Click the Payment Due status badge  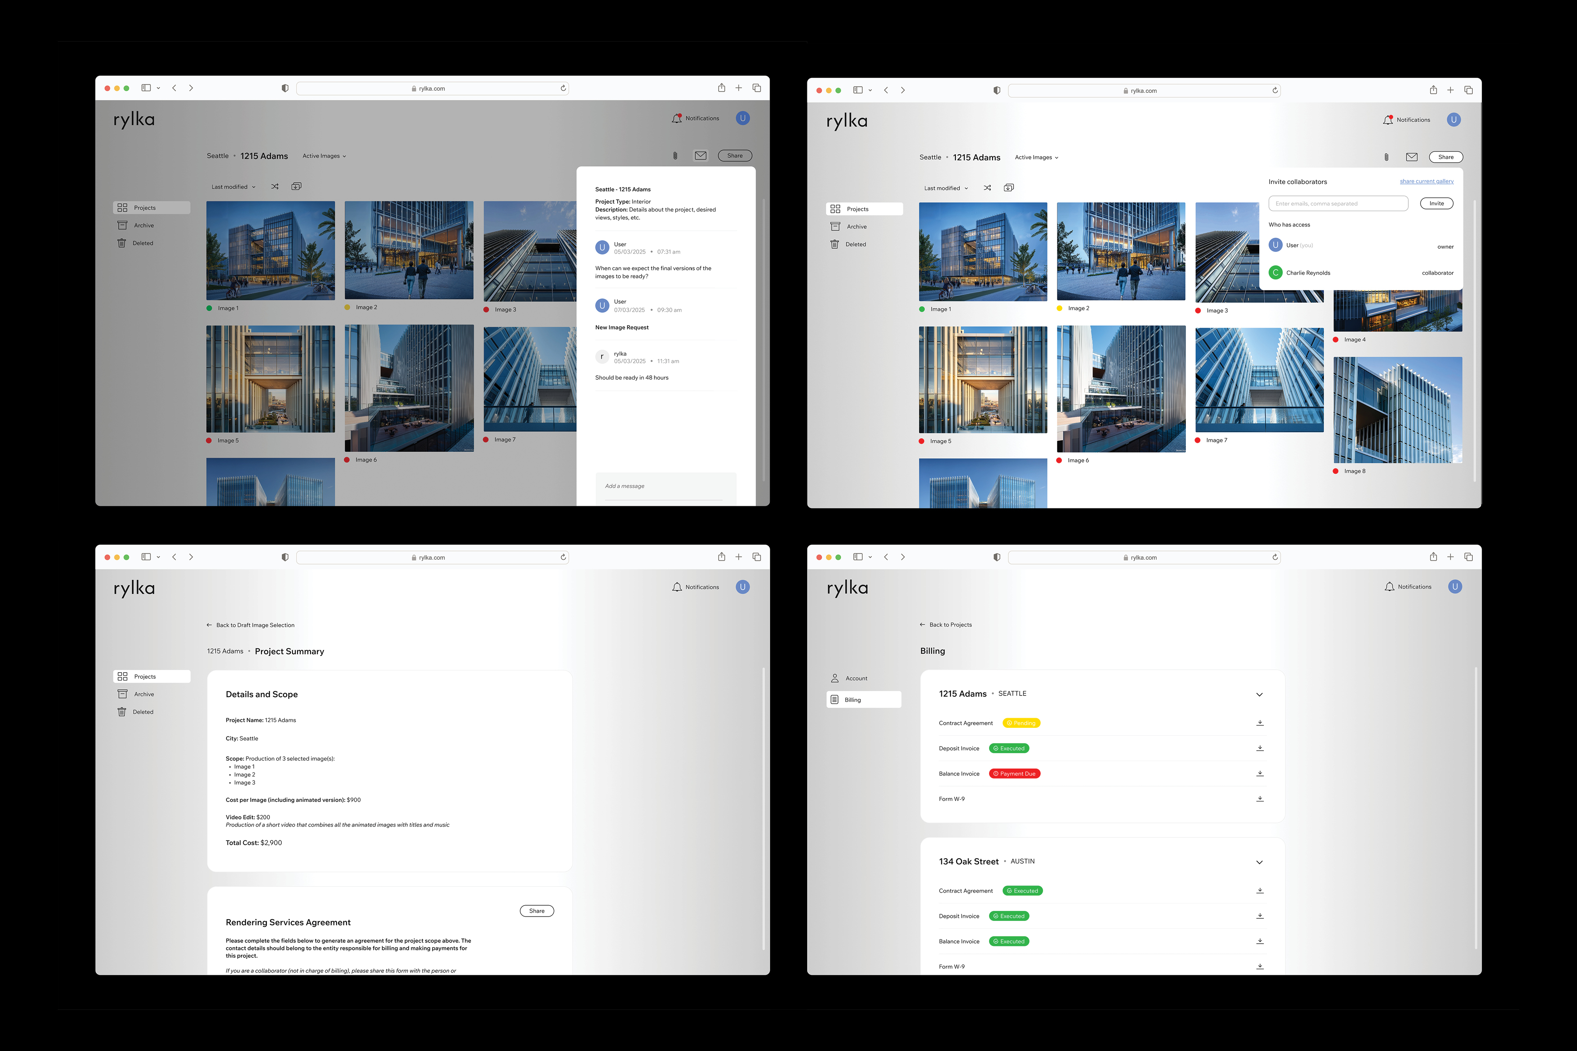click(x=1015, y=773)
